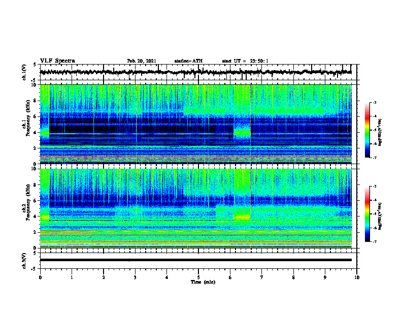This screenshot has height=311, width=402.
Task: Click the ch.2 color bar PSD unit label
Action: pos(380,216)
